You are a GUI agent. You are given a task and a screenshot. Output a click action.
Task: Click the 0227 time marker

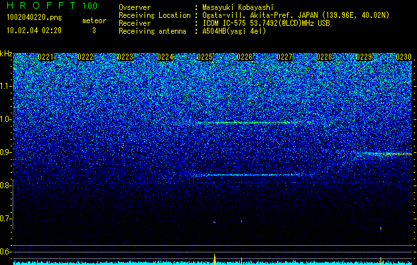[284, 57]
